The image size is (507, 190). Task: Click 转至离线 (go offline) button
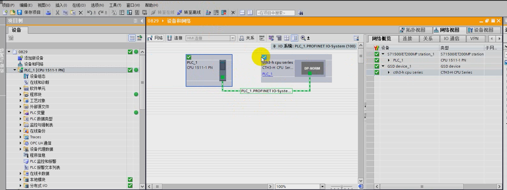coord(189,13)
